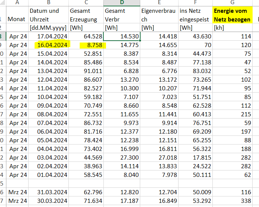Select cell with value 81.716
Screen dimensions: 259x207
[86, 132]
